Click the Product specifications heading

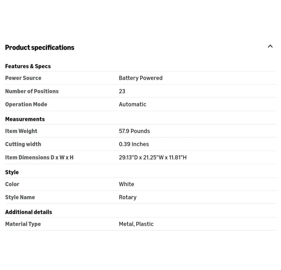tap(40, 47)
